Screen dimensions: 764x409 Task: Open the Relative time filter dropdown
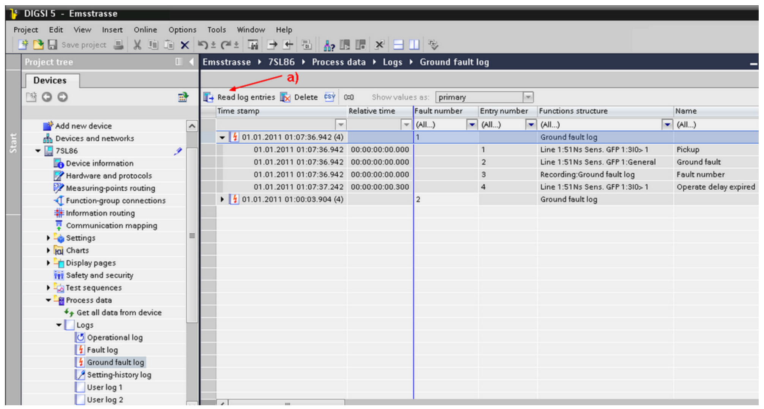pos(406,124)
